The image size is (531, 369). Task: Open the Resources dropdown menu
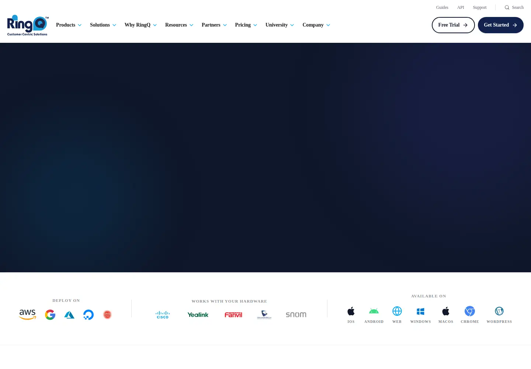179,25
